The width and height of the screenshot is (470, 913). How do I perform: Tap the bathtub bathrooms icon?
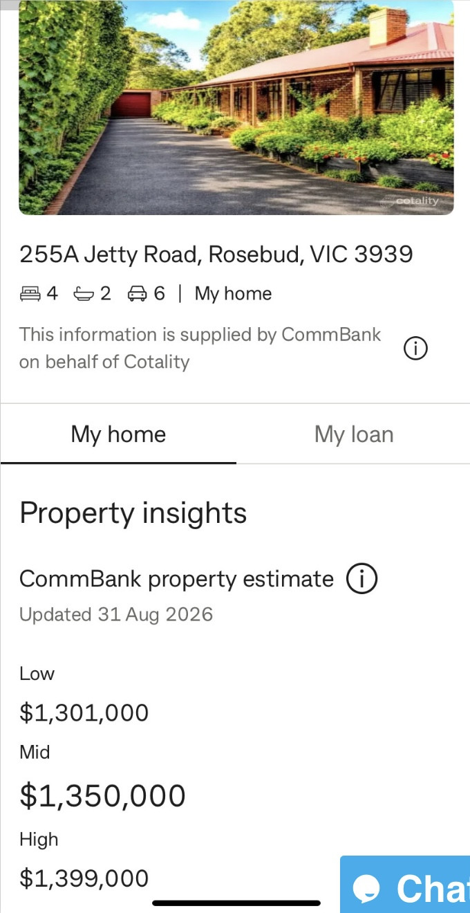[84, 294]
